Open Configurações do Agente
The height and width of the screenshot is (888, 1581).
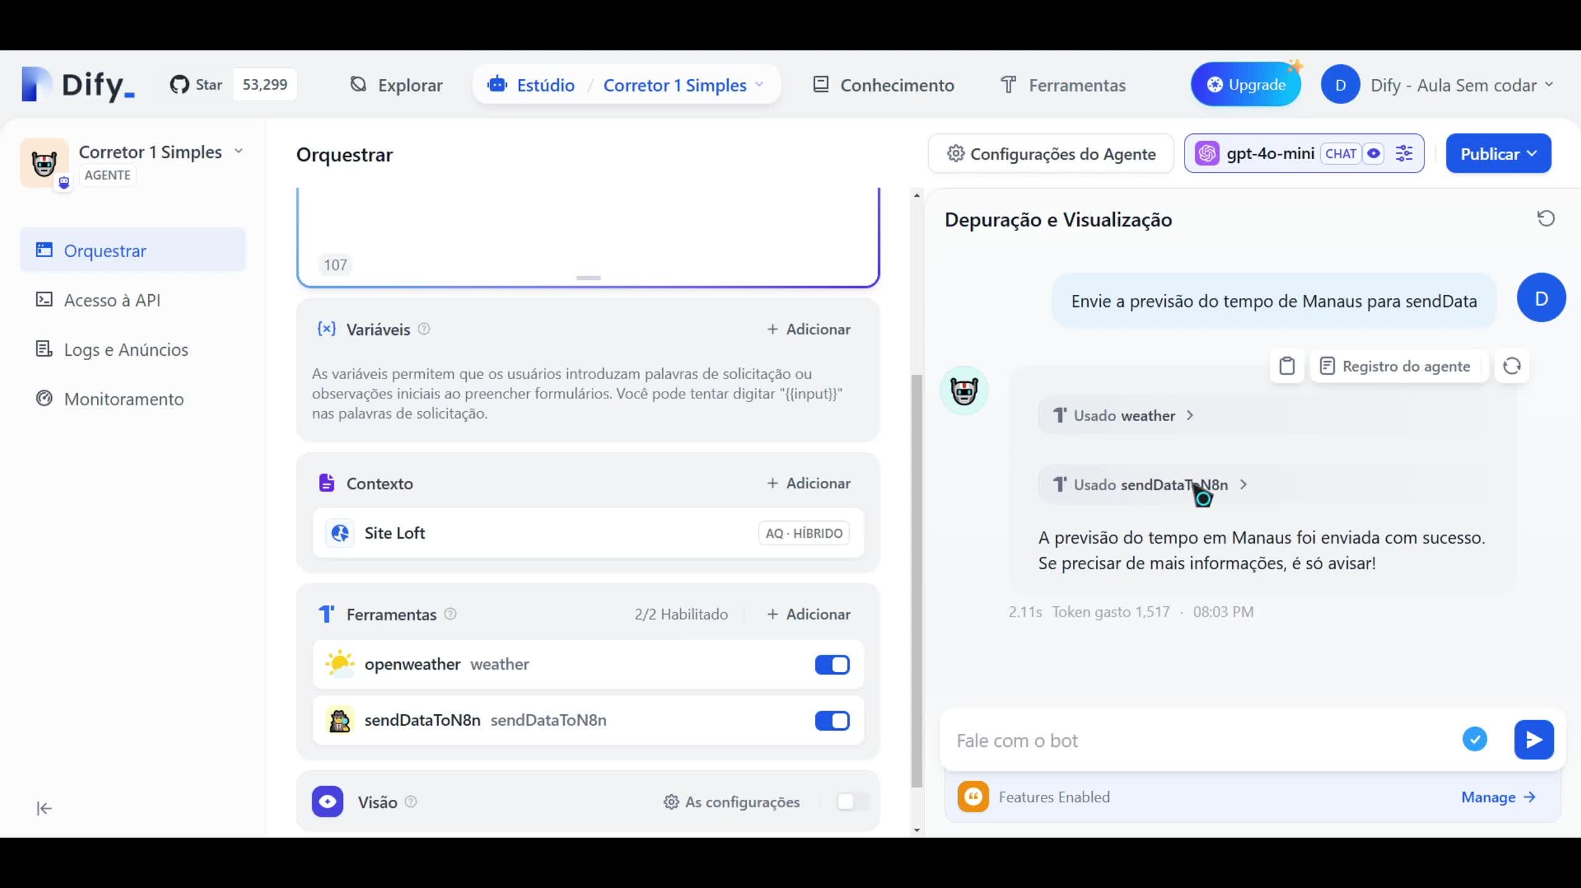(x=1051, y=154)
